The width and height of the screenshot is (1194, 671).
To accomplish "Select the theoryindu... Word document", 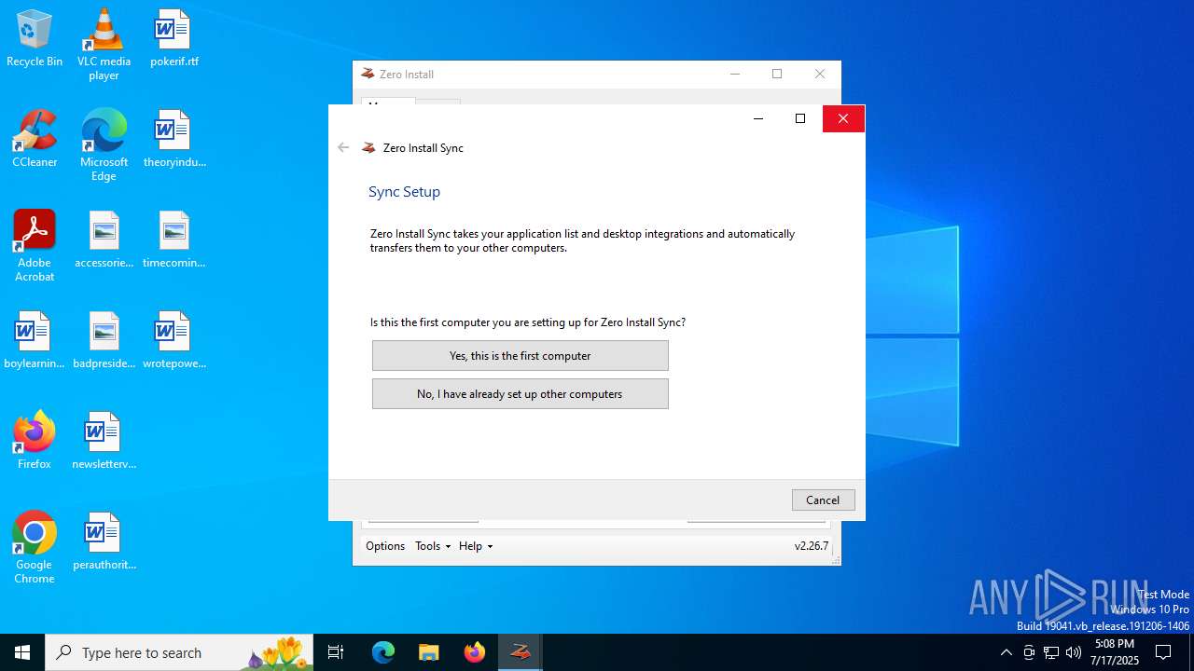I will coord(174,139).
